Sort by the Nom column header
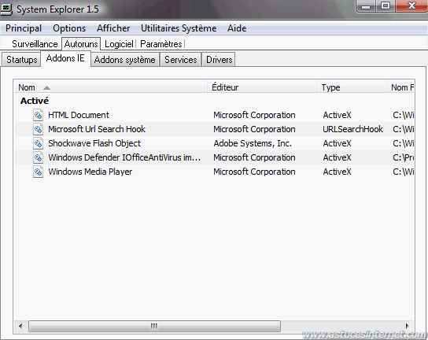Image resolution: width=428 pixels, height=340 pixels. click(x=111, y=87)
